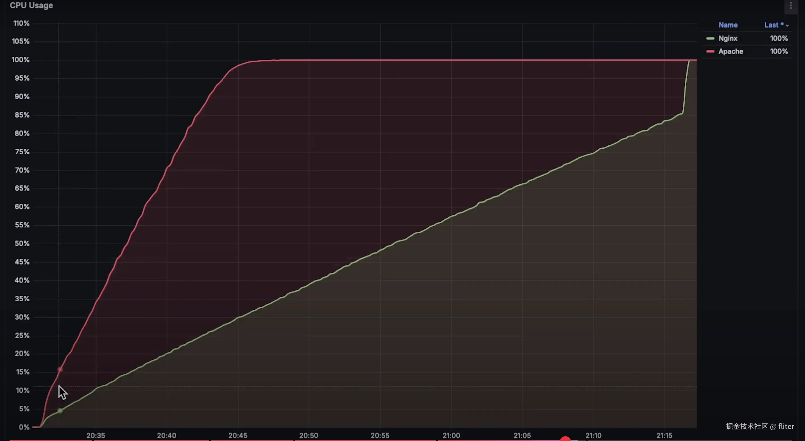Click the green Nginx legend color indicator
The height and width of the screenshot is (441, 805).
(710, 38)
